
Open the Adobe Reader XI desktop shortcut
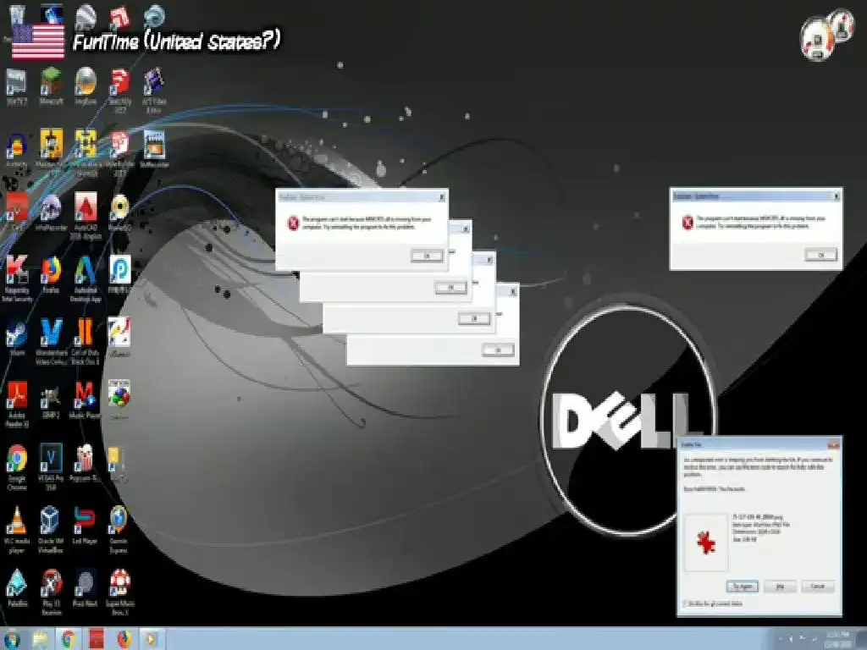click(17, 405)
